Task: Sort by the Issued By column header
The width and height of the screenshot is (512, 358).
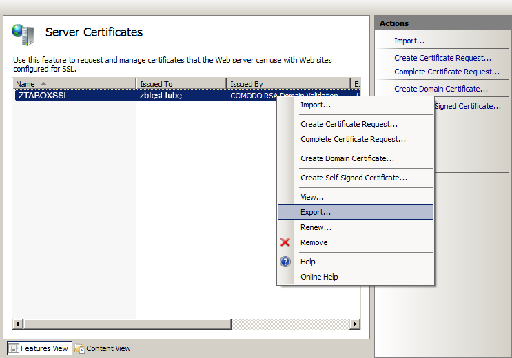Action: (287, 84)
